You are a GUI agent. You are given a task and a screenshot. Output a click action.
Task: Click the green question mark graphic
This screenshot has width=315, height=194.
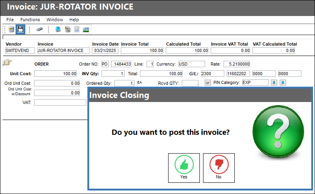tap(278, 132)
